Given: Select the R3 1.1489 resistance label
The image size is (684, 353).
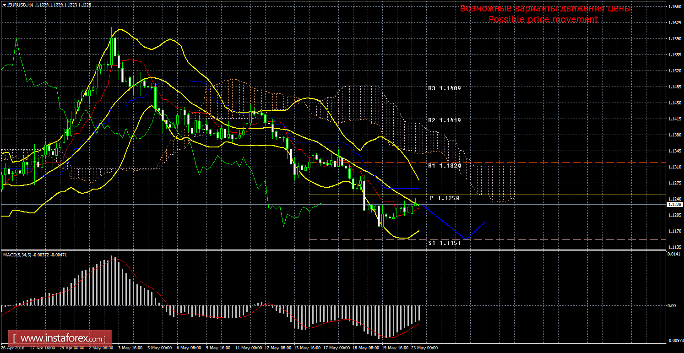Looking at the screenshot, I should (444, 88).
